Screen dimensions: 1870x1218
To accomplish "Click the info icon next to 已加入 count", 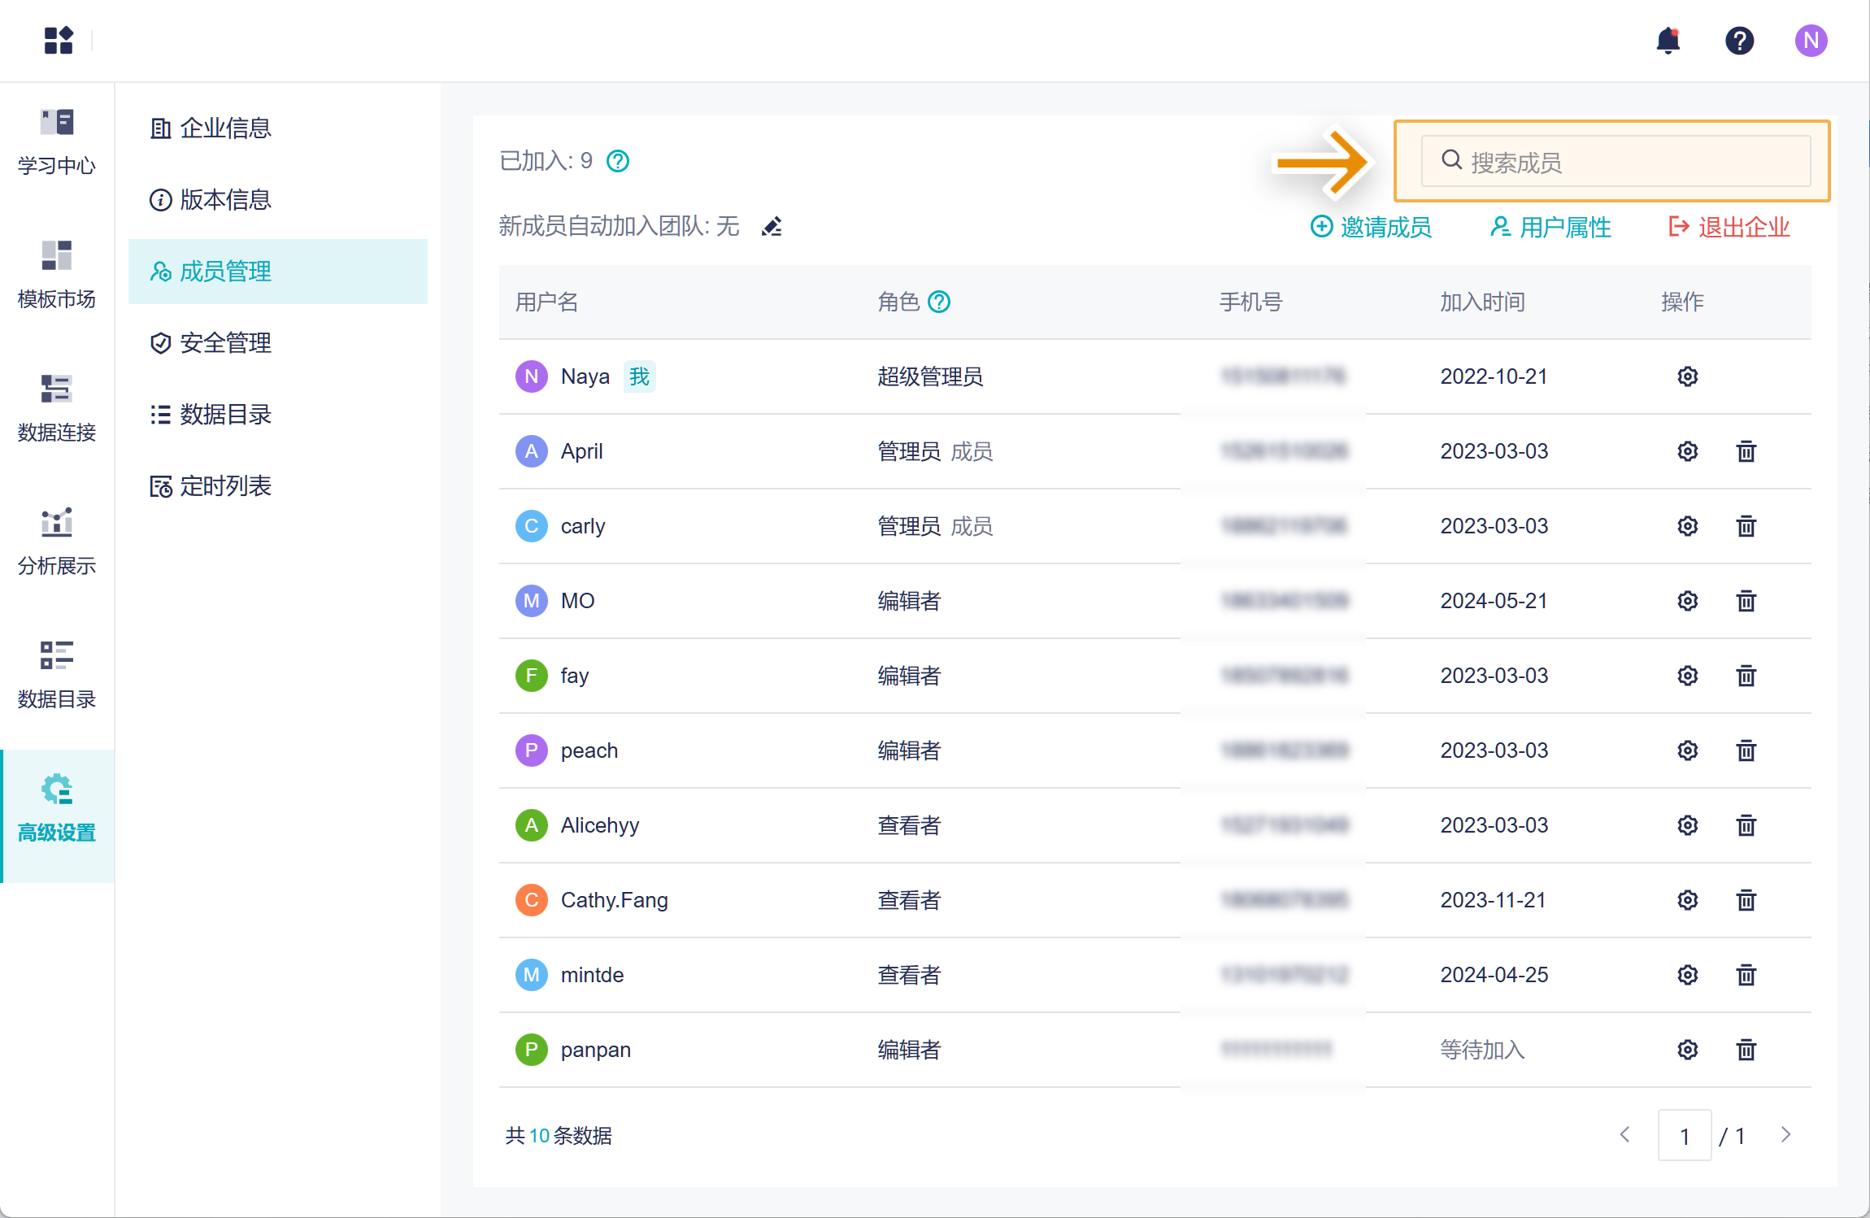I will coord(618,161).
